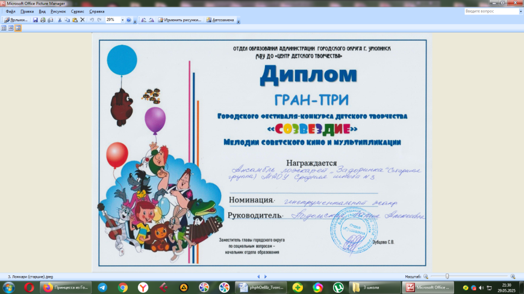Open the Правка menu
Viewport: 524px width, 294px height.
(27, 11)
